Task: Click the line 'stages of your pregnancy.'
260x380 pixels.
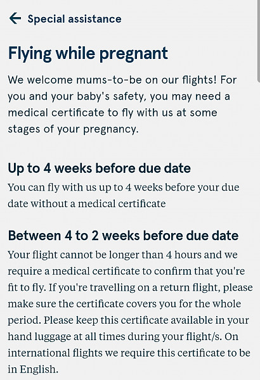Action: pyautogui.click(x=73, y=129)
